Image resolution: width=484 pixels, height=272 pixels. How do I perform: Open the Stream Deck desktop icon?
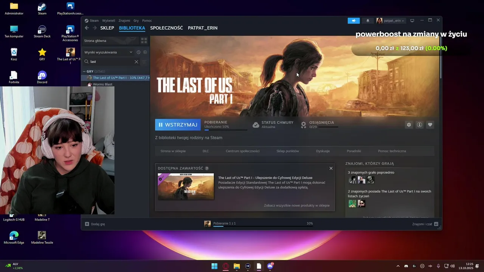point(42,32)
